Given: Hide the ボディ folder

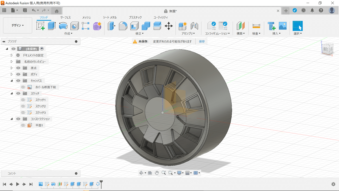Looking at the screenshot, I should [x=18, y=74].
